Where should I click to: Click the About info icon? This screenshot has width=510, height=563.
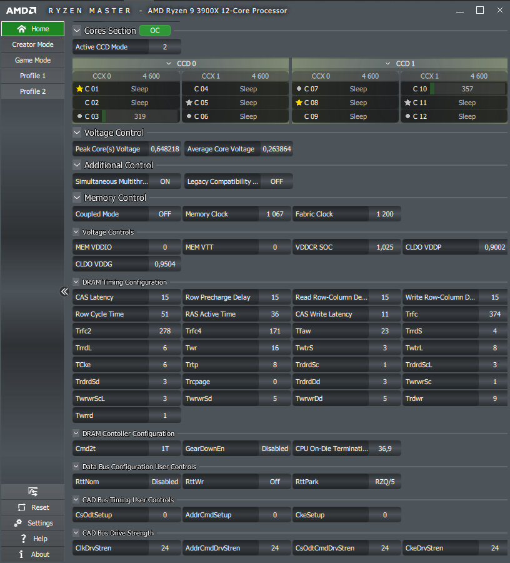click(x=21, y=554)
